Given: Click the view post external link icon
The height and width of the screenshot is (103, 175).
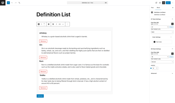Looking at the screenshot, I should pos(156,3).
